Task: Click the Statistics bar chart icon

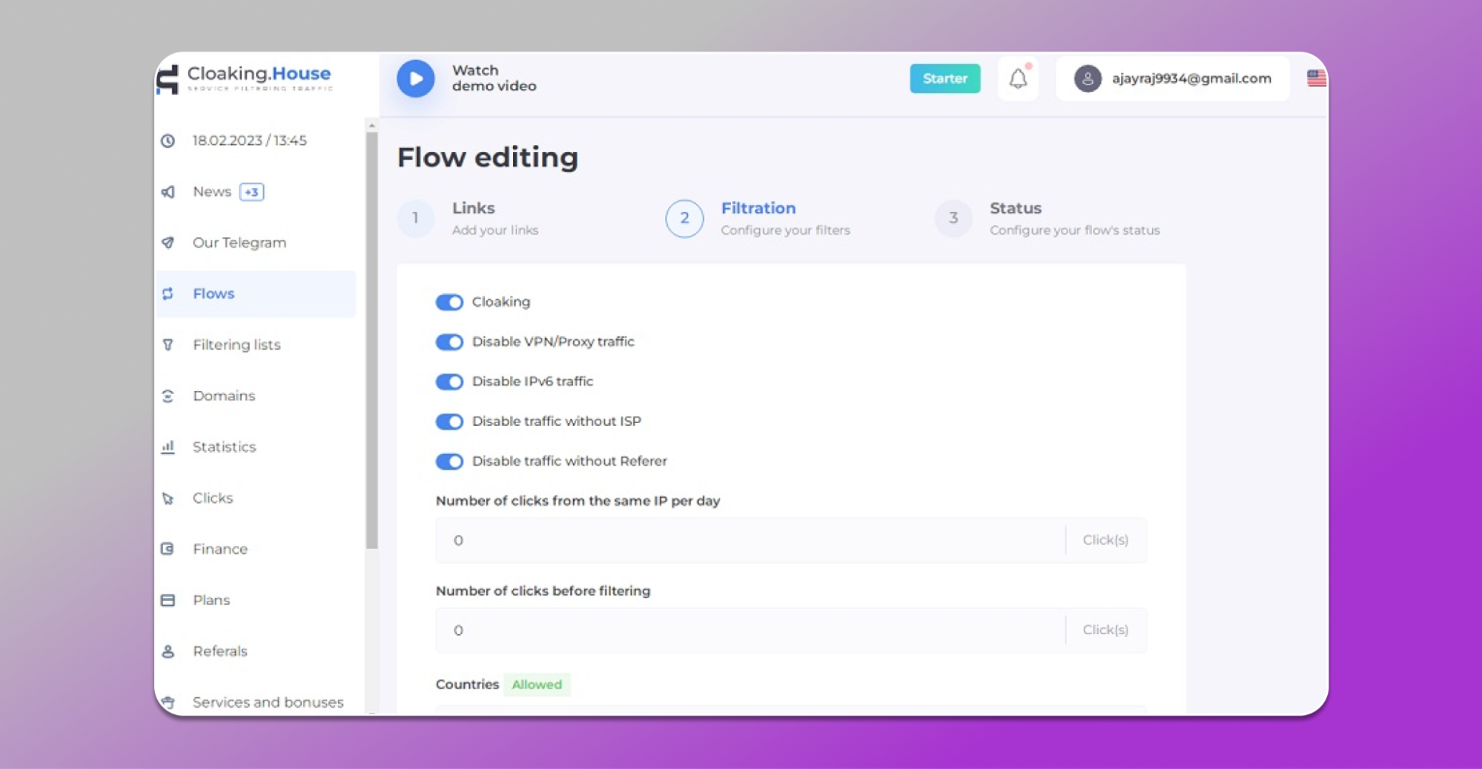Action: click(x=168, y=447)
